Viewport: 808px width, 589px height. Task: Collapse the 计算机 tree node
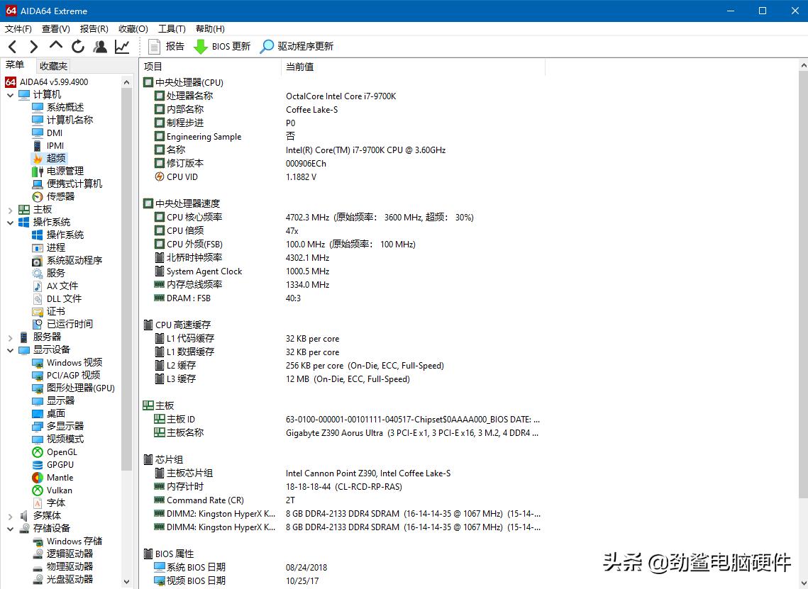10,94
